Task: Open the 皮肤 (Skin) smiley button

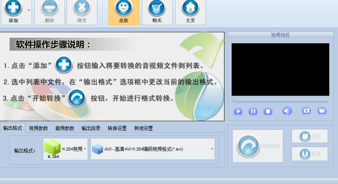Action: [124, 12]
